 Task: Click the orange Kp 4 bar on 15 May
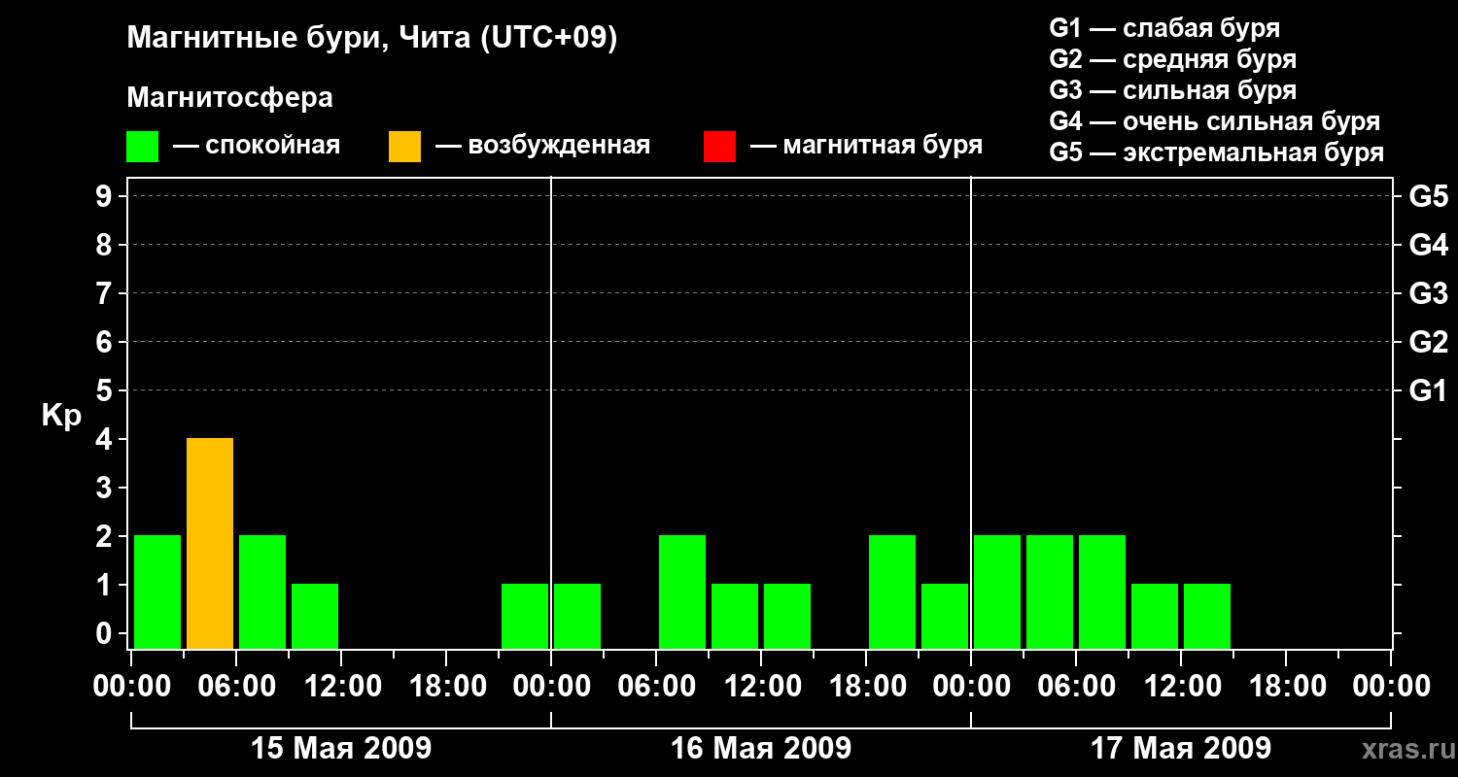click(x=210, y=543)
